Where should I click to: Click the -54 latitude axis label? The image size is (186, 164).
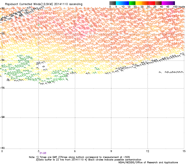point(2,60)
